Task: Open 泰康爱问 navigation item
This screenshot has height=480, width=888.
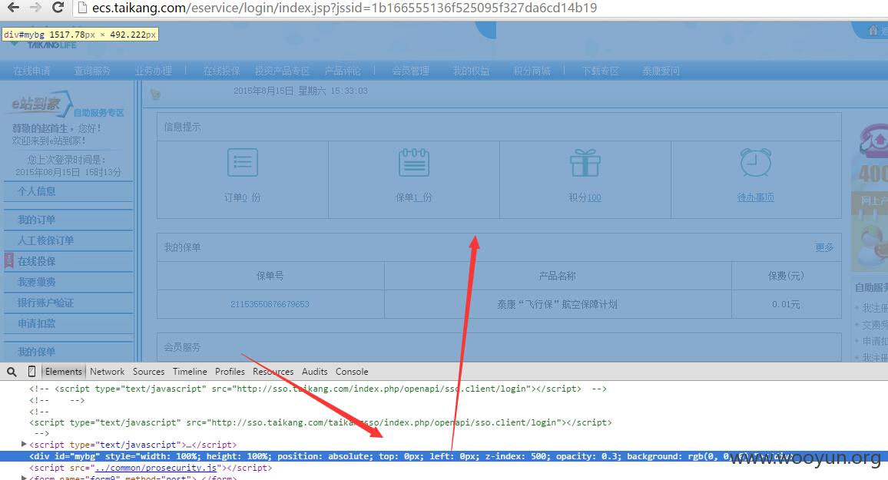Action: point(661,71)
